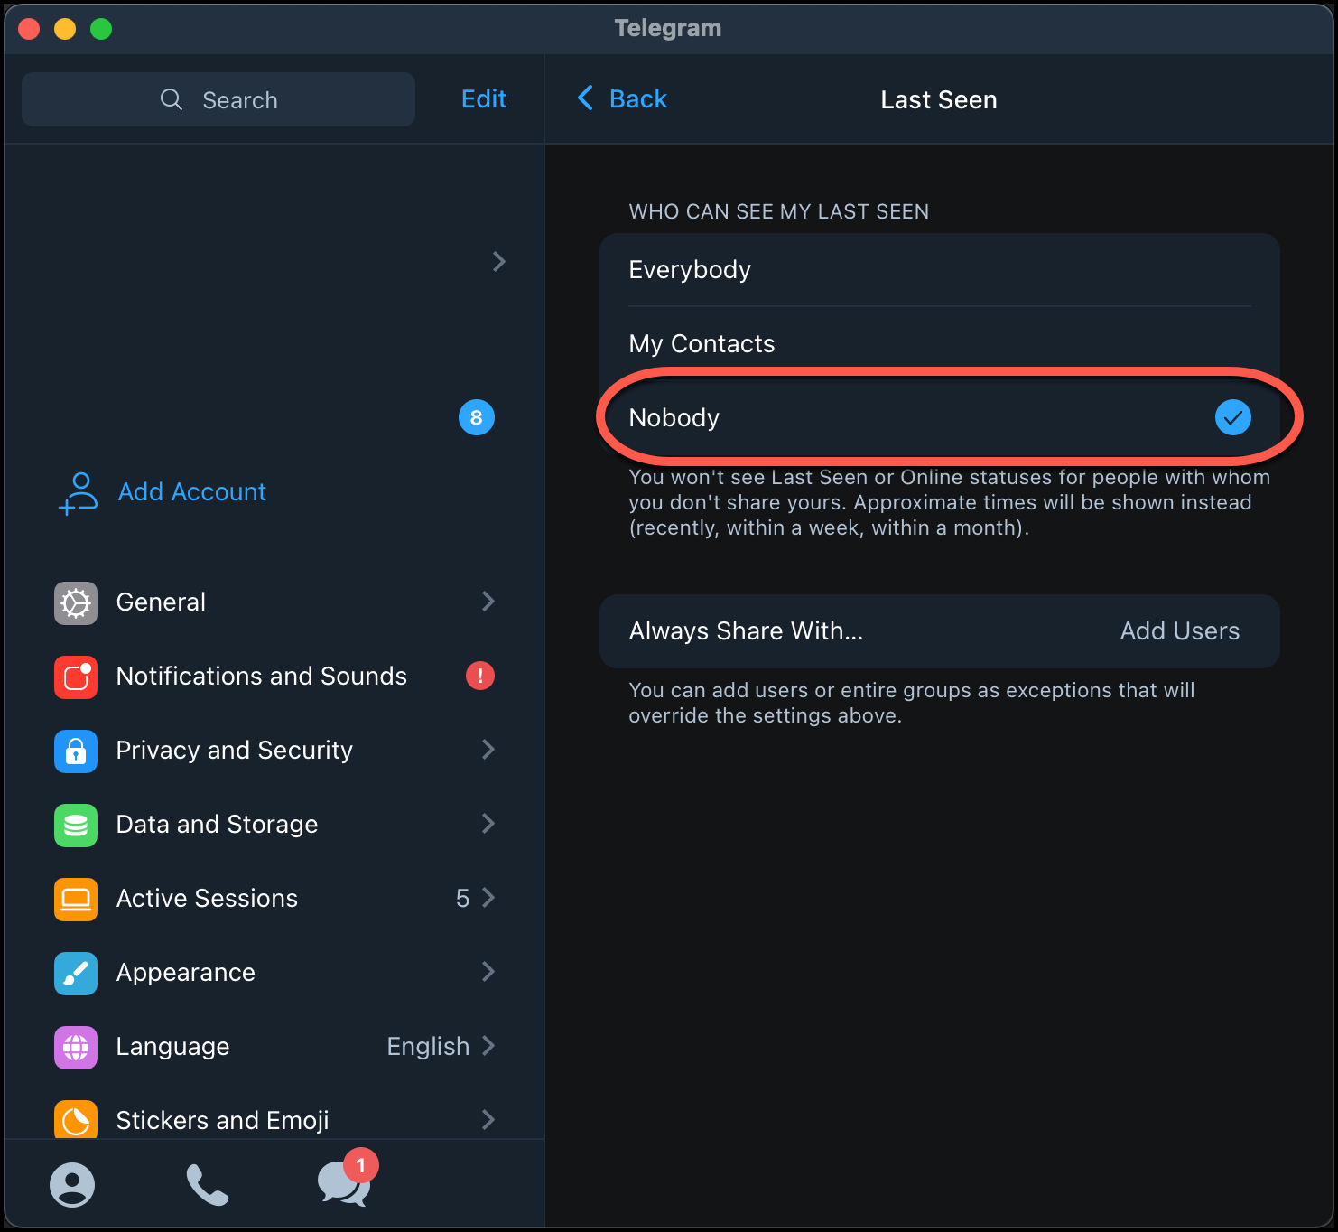Click the orange Active Sessions laptop icon
Viewport: 1338px width, 1232px height.
(76, 899)
